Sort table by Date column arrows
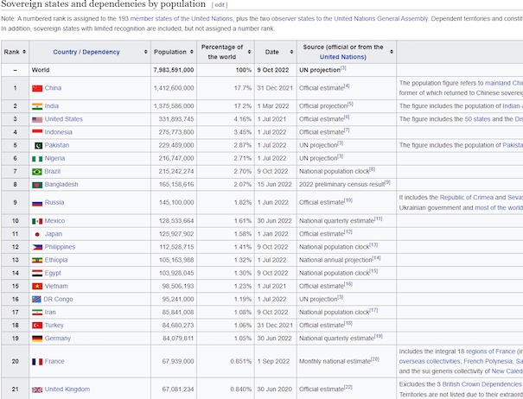The height and width of the screenshot is (399, 523). [291, 52]
